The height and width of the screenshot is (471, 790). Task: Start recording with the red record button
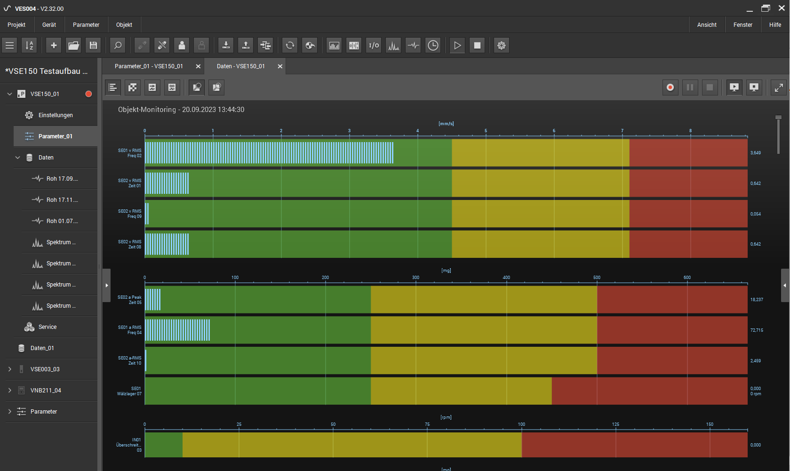(x=670, y=88)
